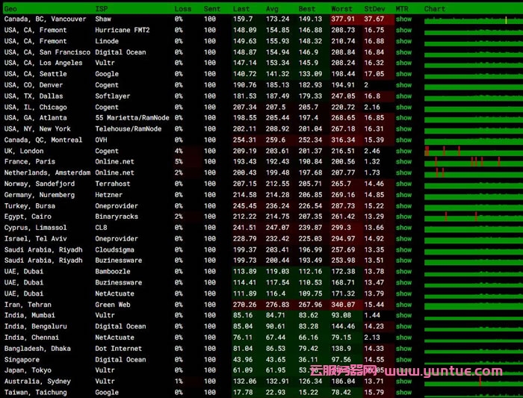This screenshot has height=398, width=523.
Task: Click the Loss column header
Action: point(182,8)
